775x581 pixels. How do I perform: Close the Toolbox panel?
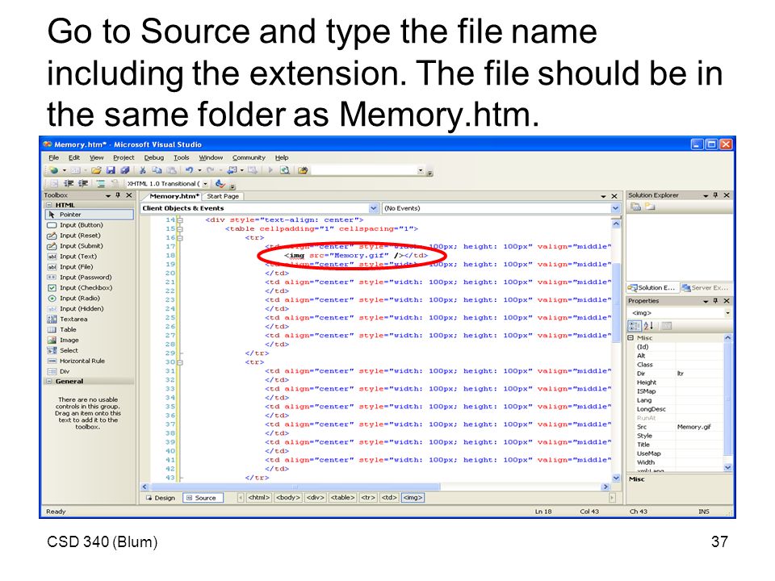pyautogui.click(x=129, y=195)
